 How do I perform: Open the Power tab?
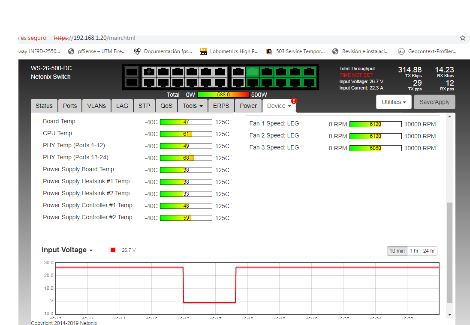pos(248,106)
